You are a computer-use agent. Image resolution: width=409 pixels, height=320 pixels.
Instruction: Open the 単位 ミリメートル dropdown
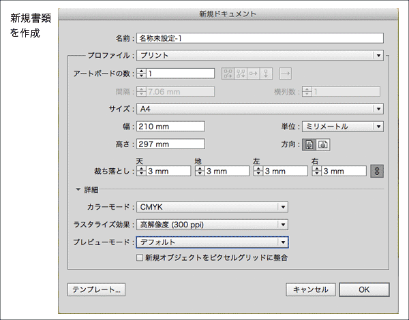click(342, 127)
